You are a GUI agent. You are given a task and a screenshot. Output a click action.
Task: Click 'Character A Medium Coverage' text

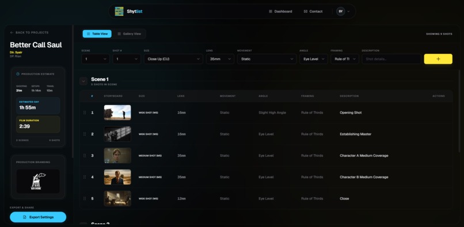point(364,156)
